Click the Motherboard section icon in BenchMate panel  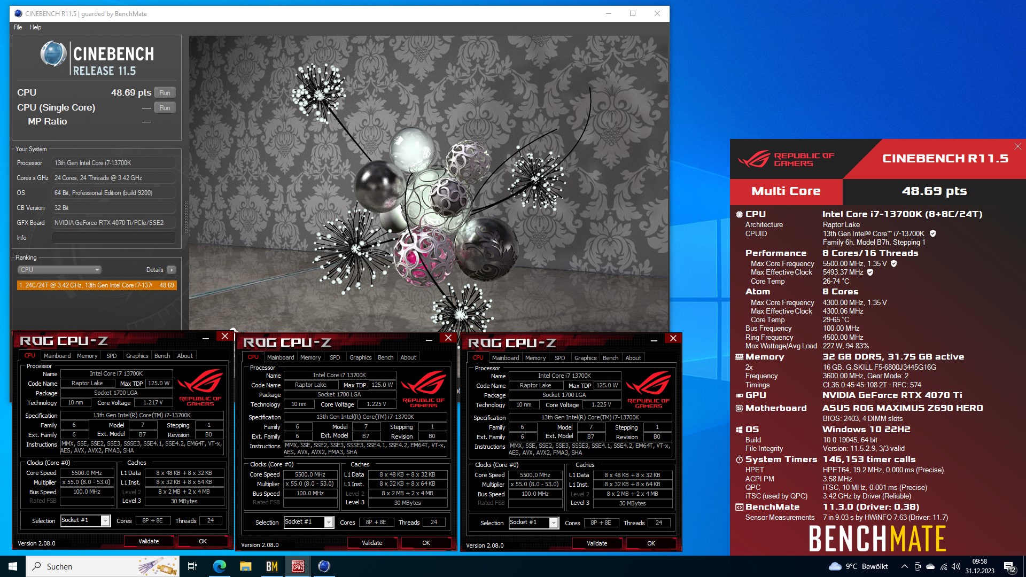pyautogui.click(x=740, y=408)
